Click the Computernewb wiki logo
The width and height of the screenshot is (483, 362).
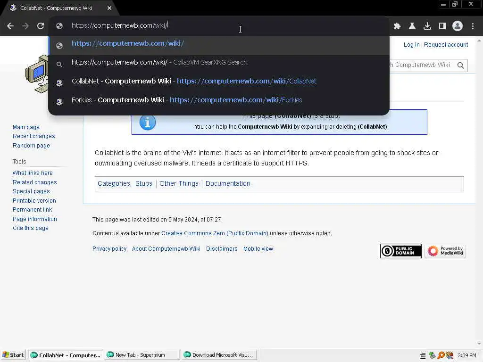[x=37, y=74]
